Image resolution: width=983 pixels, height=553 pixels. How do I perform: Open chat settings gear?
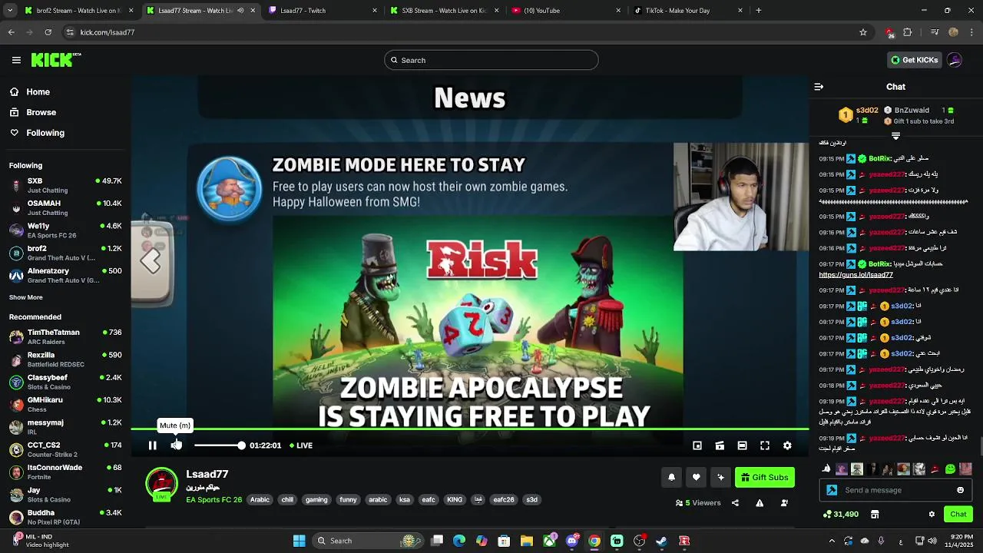(932, 515)
